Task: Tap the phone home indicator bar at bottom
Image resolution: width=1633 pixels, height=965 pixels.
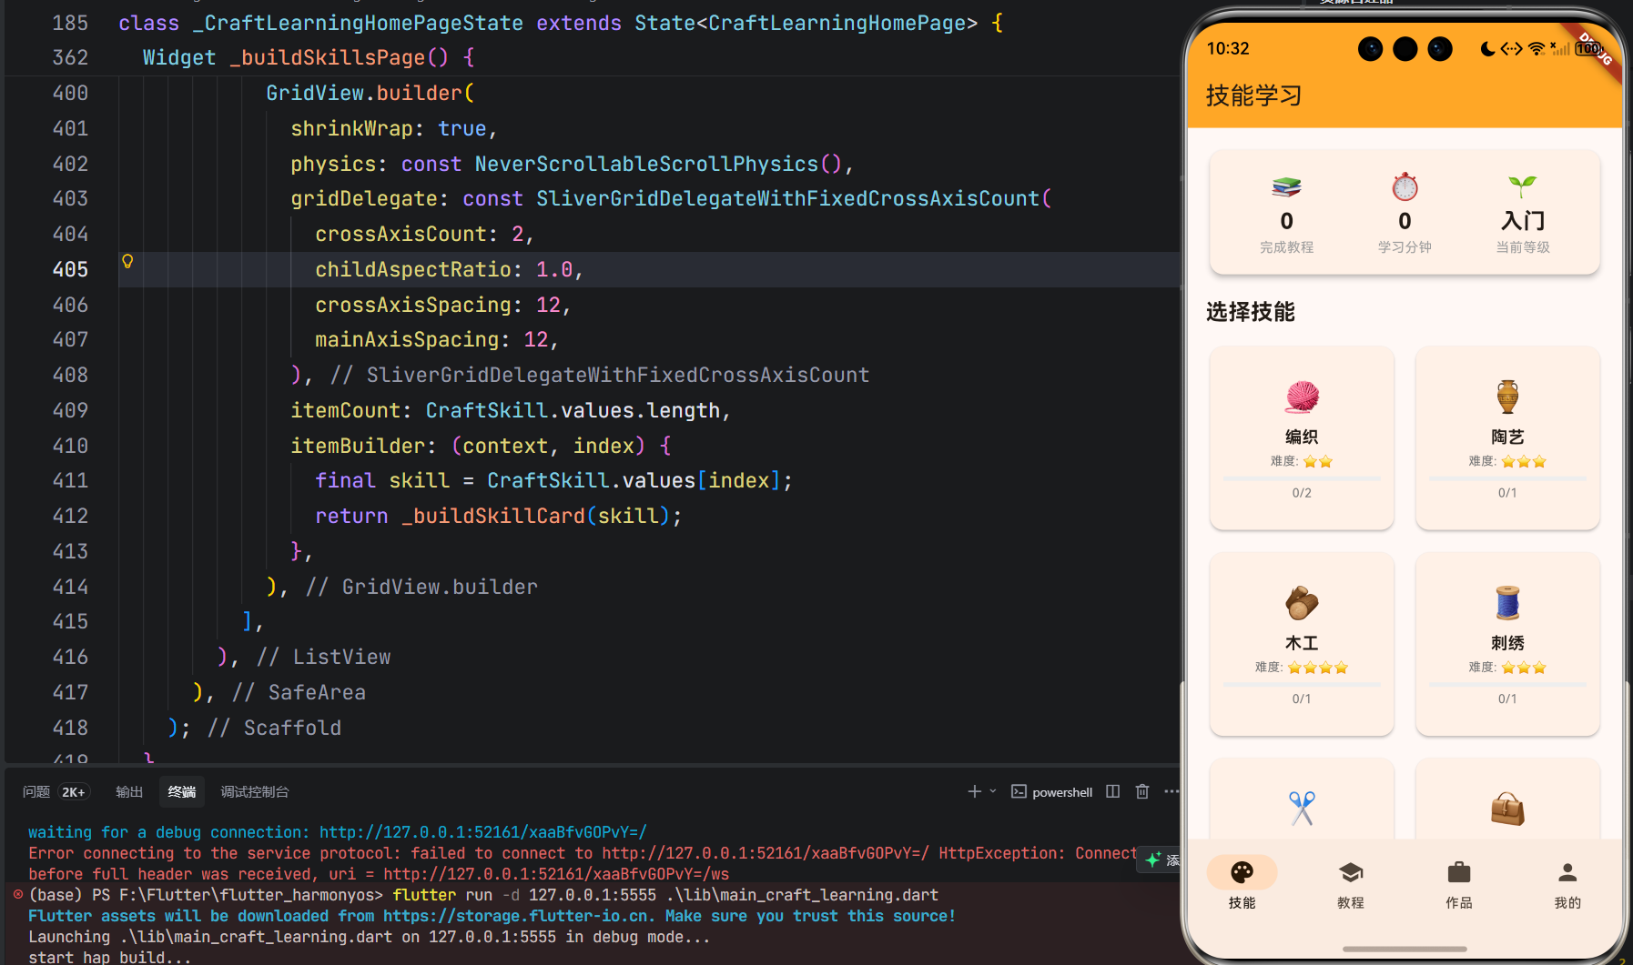Action: (x=1405, y=949)
